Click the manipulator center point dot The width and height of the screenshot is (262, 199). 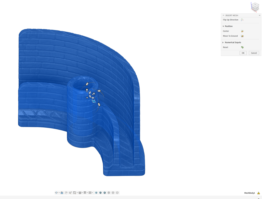tap(87, 98)
